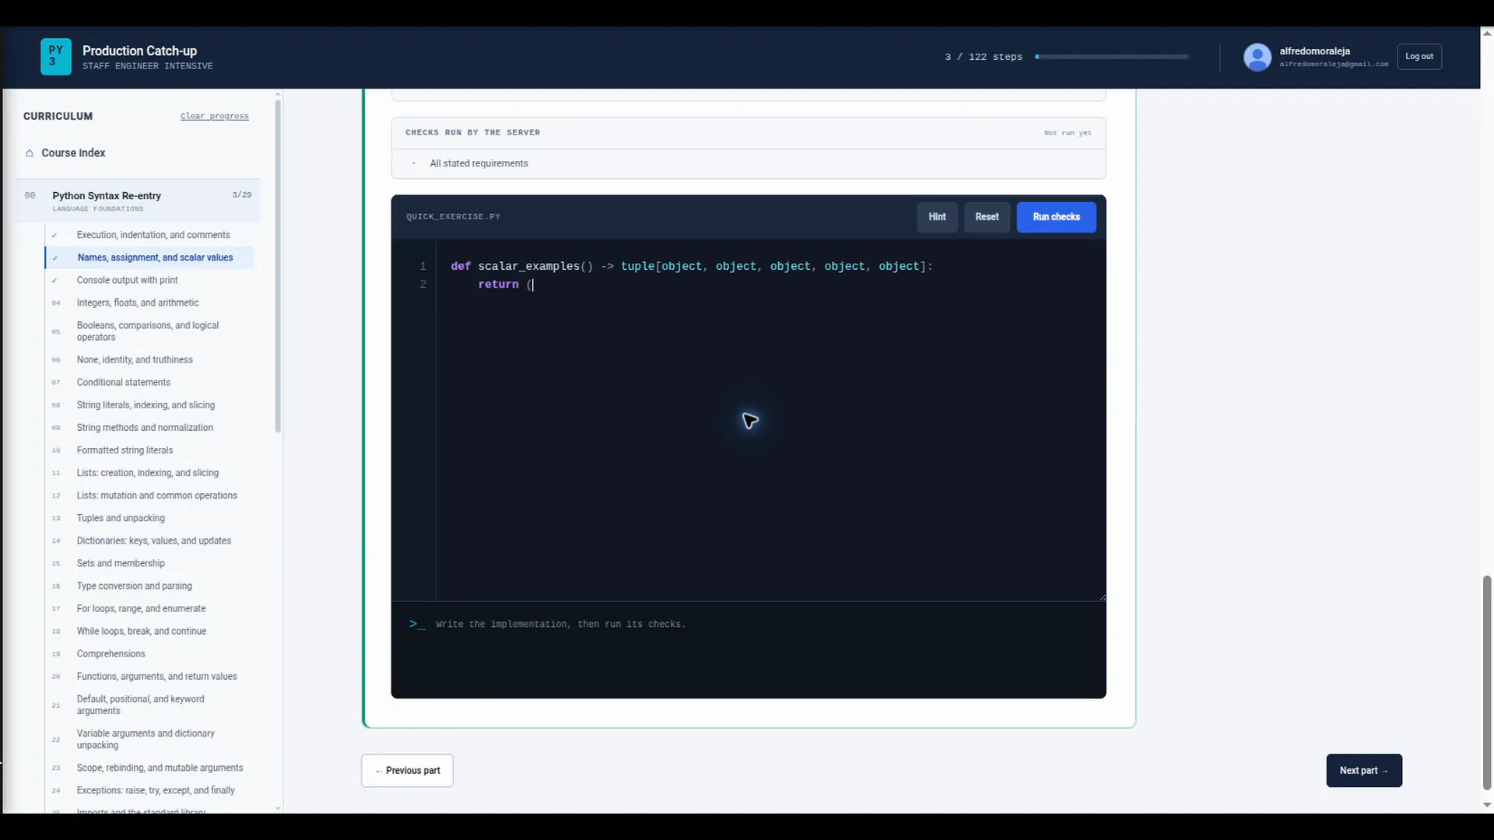Click the code editor resize handle
The height and width of the screenshot is (840, 1494).
[1102, 597]
